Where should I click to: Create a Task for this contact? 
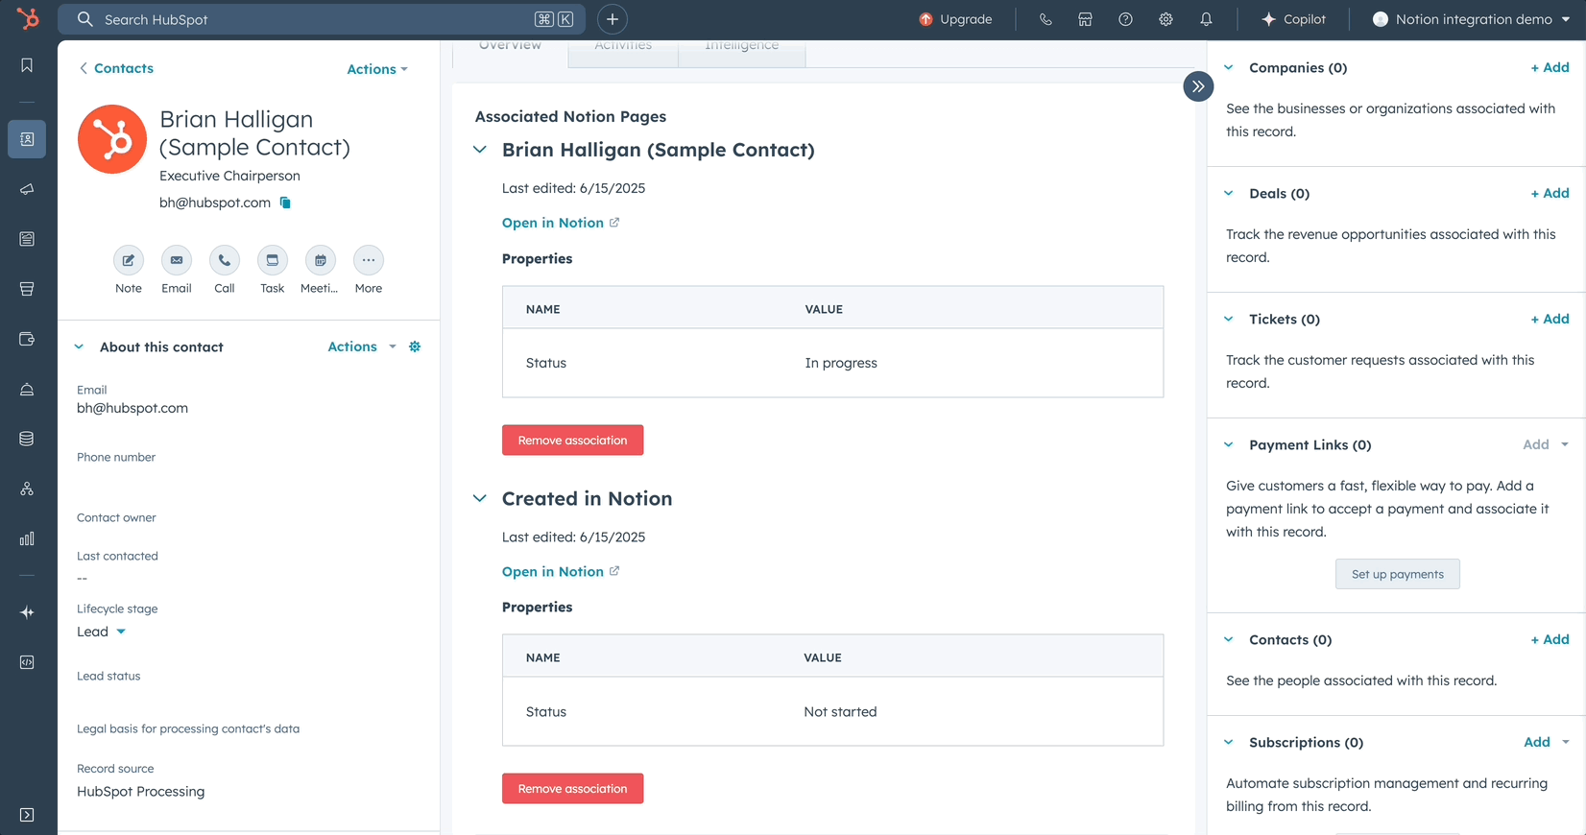[273, 260]
